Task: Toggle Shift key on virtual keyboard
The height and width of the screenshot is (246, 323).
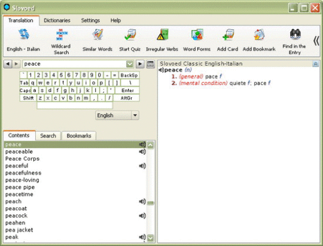Action: coord(28,98)
